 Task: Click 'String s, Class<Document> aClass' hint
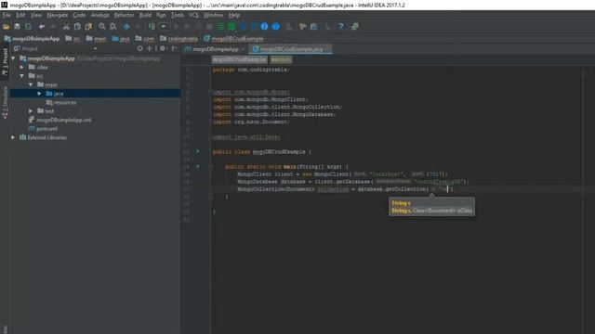[431, 211]
